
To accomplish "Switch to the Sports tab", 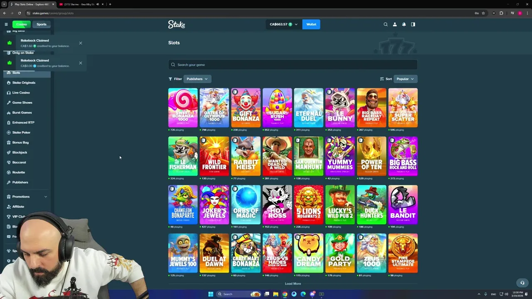I will pos(42,24).
